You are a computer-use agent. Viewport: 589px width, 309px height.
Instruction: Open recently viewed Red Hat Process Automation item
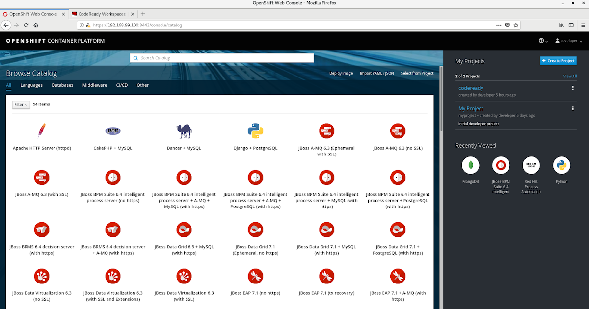click(531, 165)
